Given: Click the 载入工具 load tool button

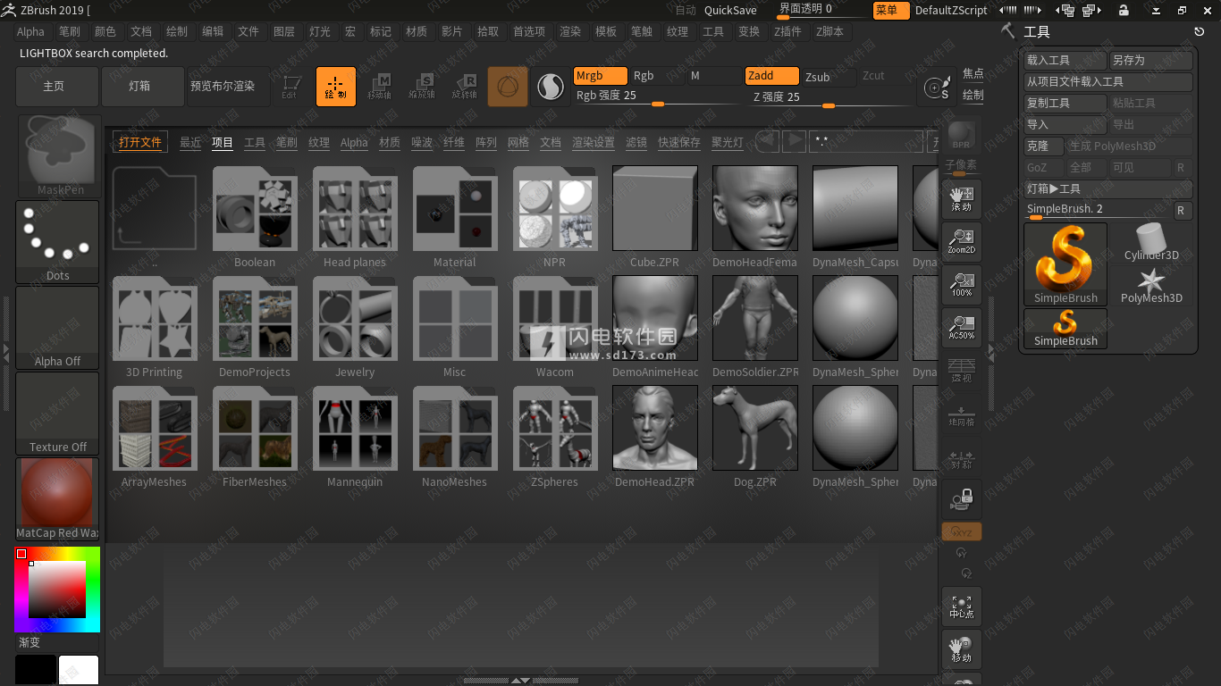Looking at the screenshot, I should [x=1065, y=61].
